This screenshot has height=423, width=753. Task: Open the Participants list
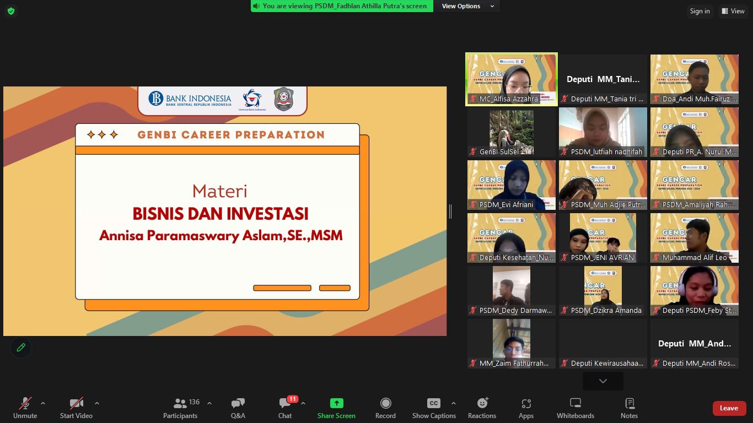(x=180, y=408)
